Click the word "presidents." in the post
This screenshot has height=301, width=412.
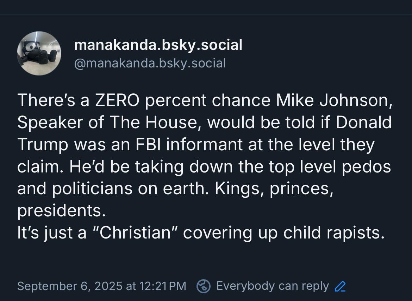[62, 211]
